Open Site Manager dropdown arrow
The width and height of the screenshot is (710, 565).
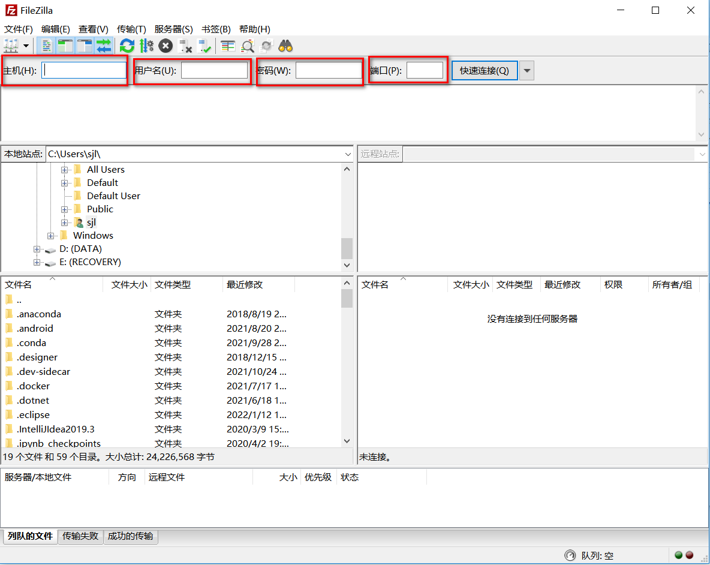point(26,46)
